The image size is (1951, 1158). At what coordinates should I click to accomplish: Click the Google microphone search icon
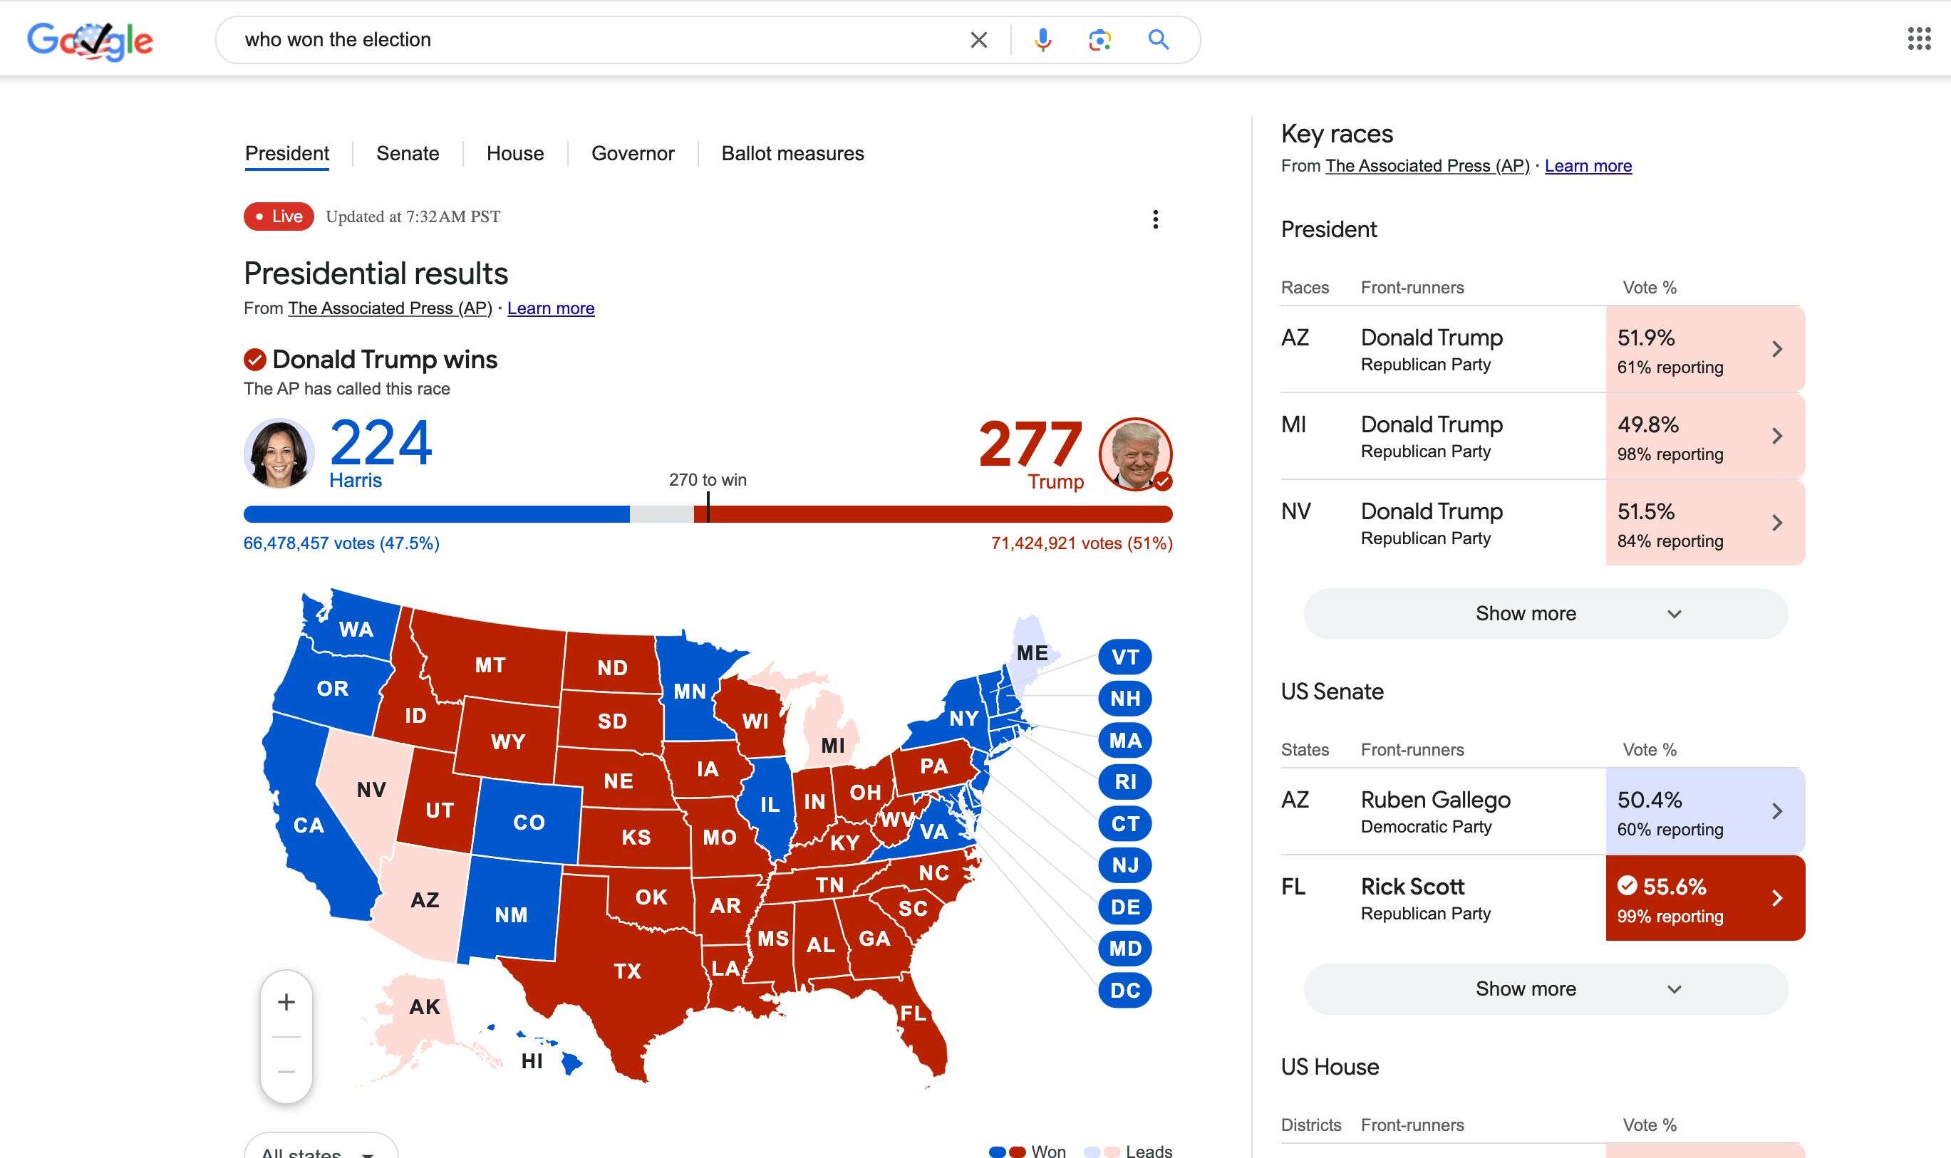[x=1044, y=38]
